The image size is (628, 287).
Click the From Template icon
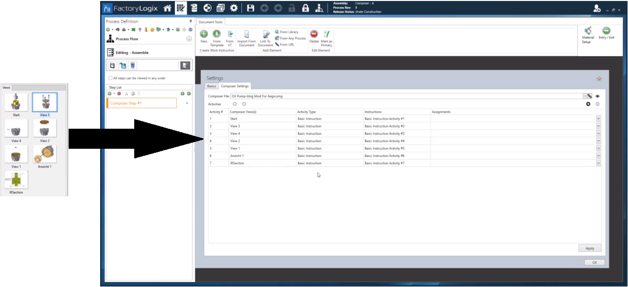[x=217, y=35]
